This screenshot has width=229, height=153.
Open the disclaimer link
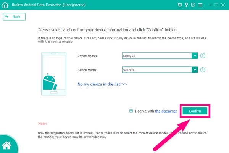click(166, 111)
